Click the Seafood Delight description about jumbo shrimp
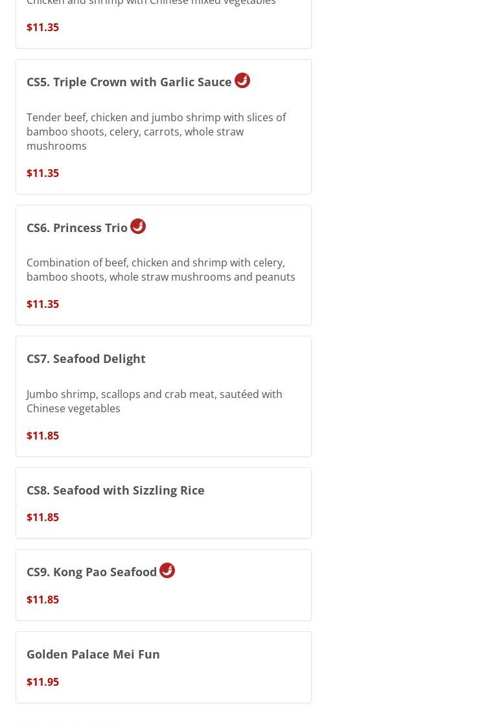499x724 pixels. point(154,401)
